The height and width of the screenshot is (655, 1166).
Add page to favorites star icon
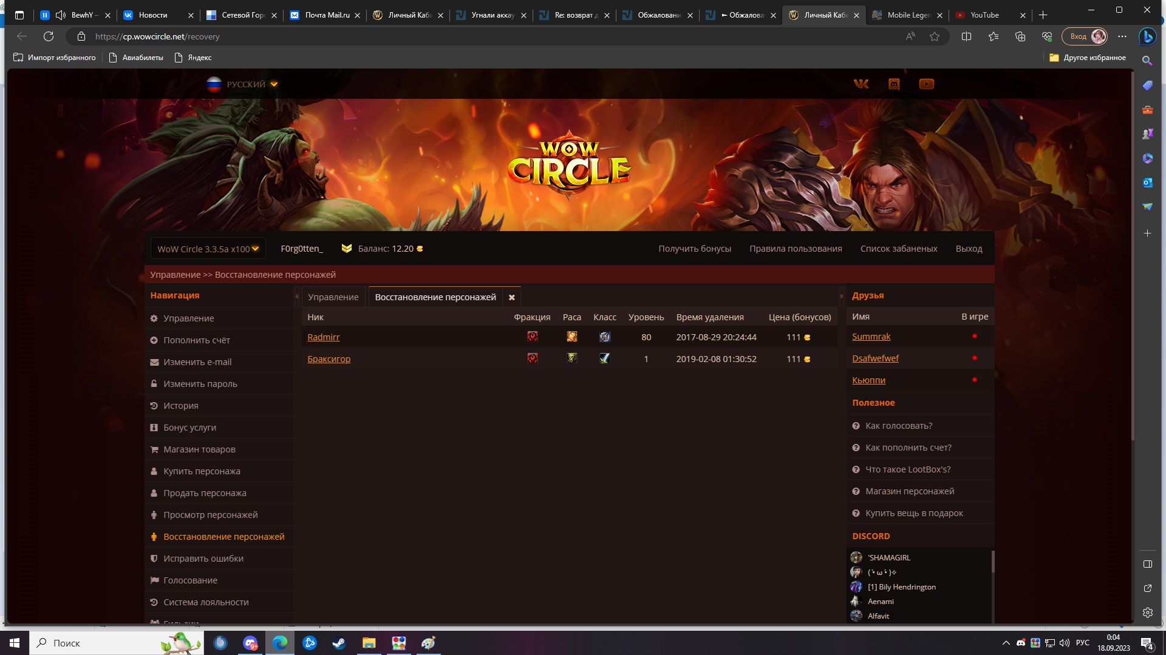point(934,37)
